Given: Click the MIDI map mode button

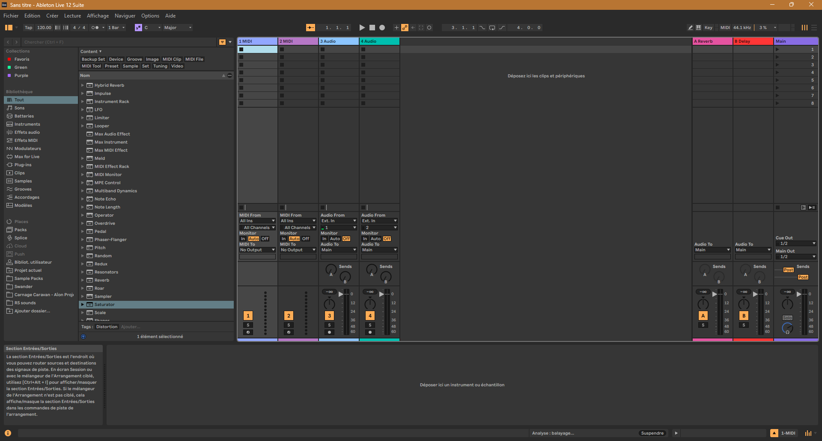Looking at the screenshot, I should point(725,28).
